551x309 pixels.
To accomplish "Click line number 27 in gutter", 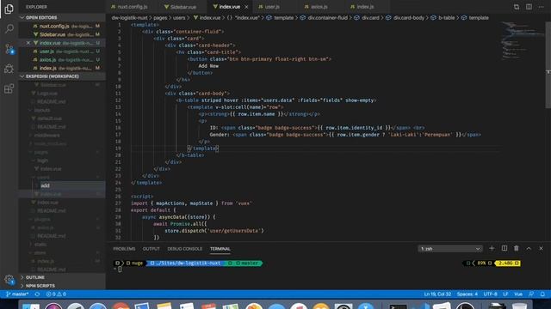I will [x=118, y=203].
